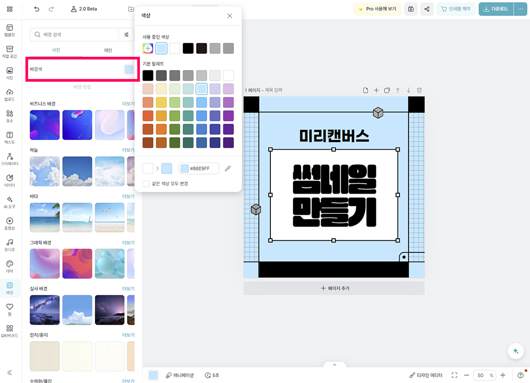
Task: Click the 5초 duration button
Action: point(212,375)
